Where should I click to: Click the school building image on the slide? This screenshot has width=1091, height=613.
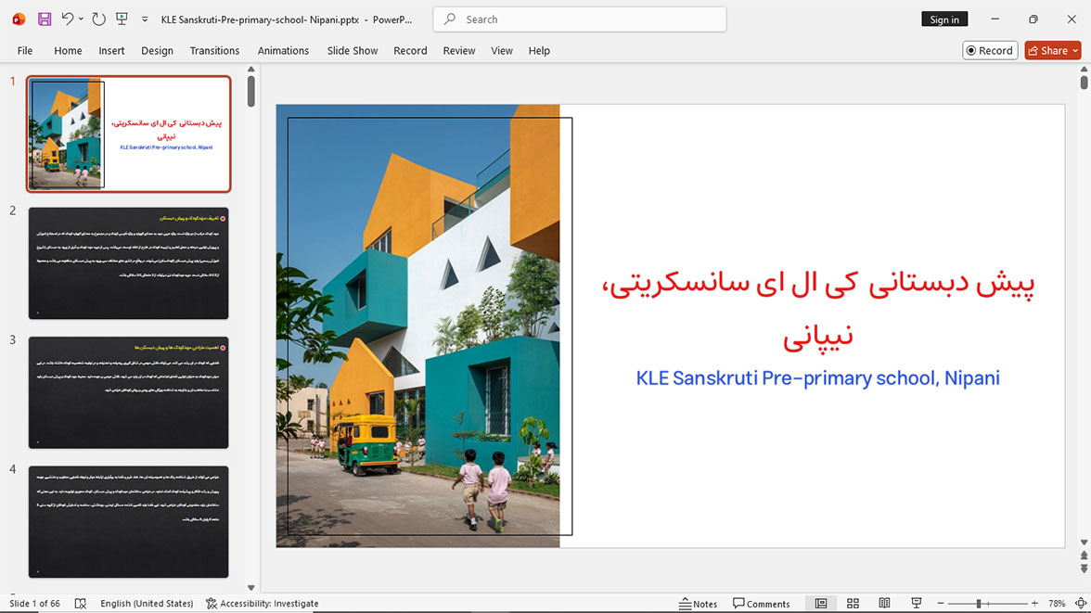417,326
